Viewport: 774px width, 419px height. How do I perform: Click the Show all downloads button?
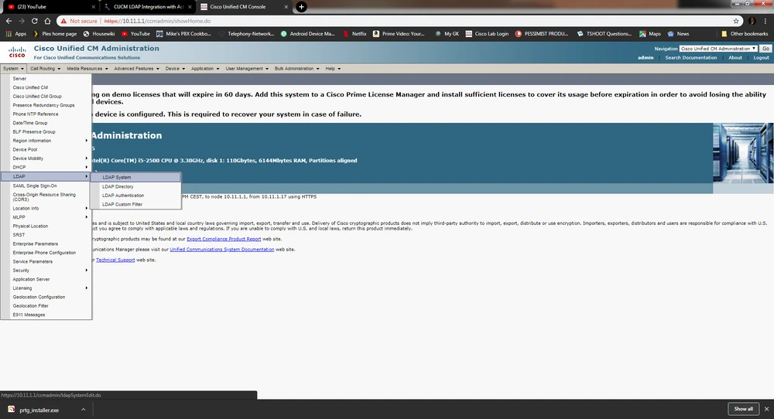(x=743, y=409)
